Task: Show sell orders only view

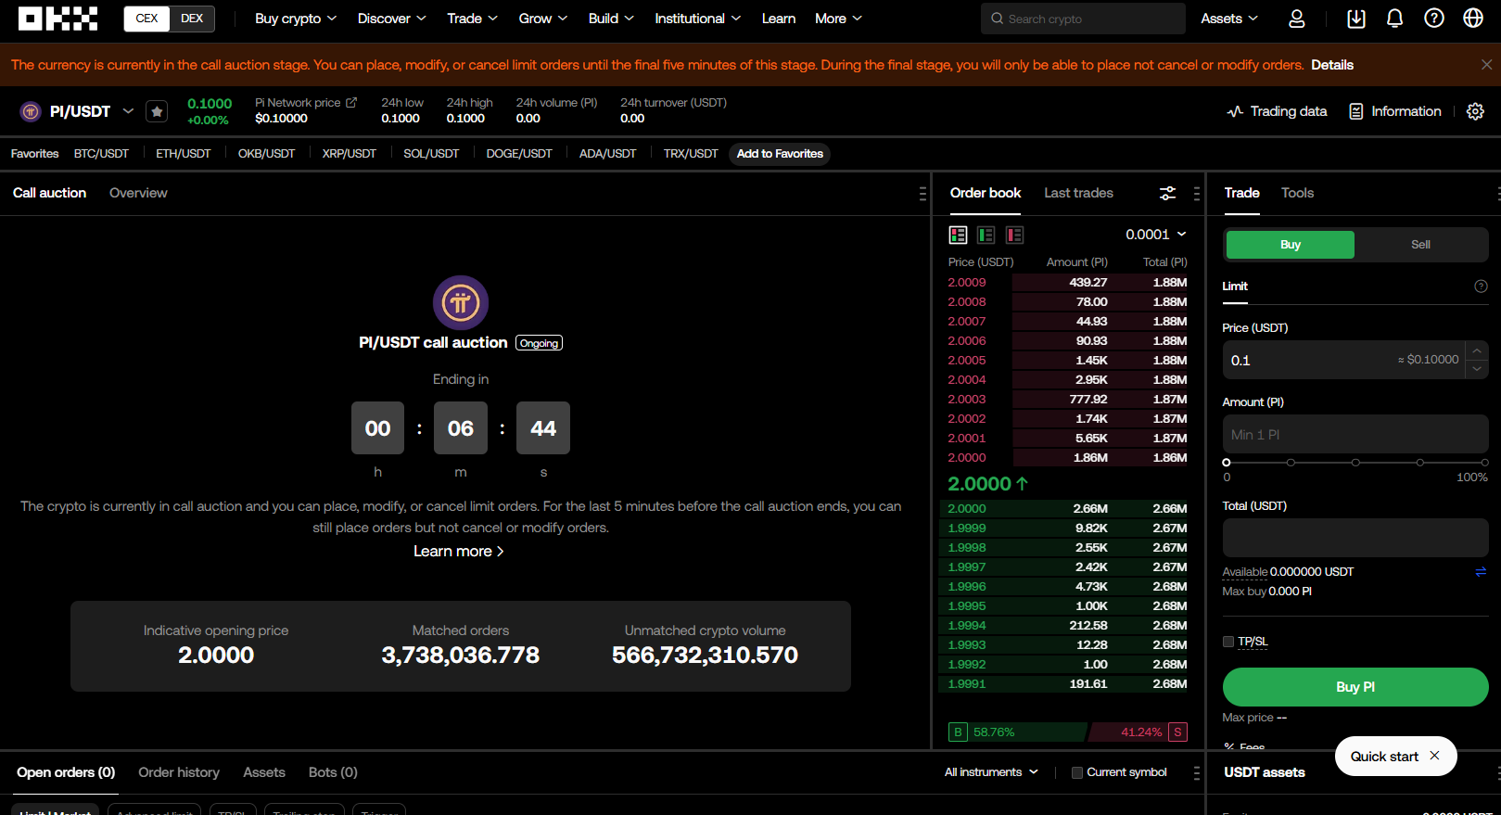Action: 1014,235
